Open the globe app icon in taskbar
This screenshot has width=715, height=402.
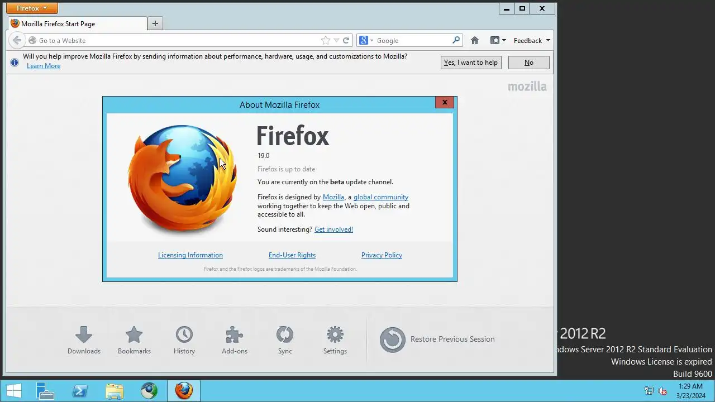click(149, 391)
